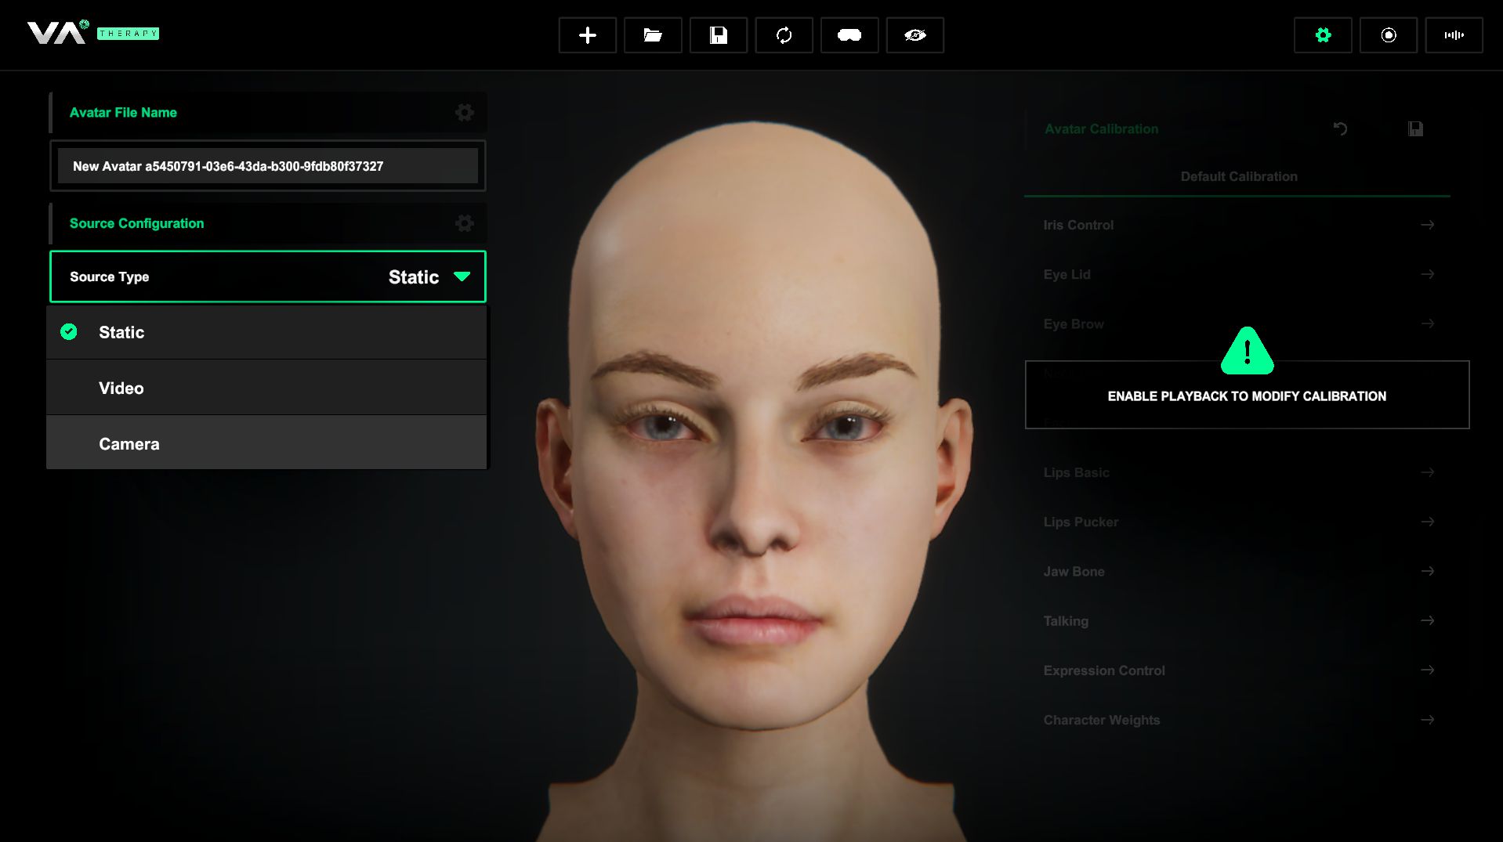Click the Source Configuration gear icon
Image resolution: width=1503 pixels, height=842 pixels.
pos(464,224)
